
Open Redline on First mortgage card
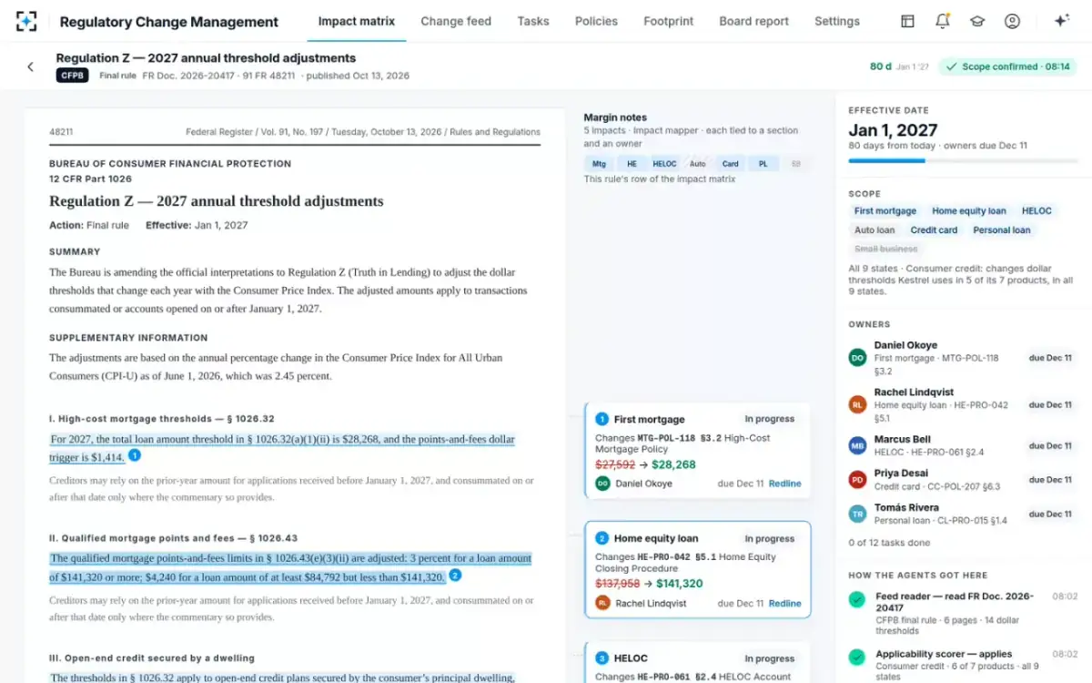[785, 484]
